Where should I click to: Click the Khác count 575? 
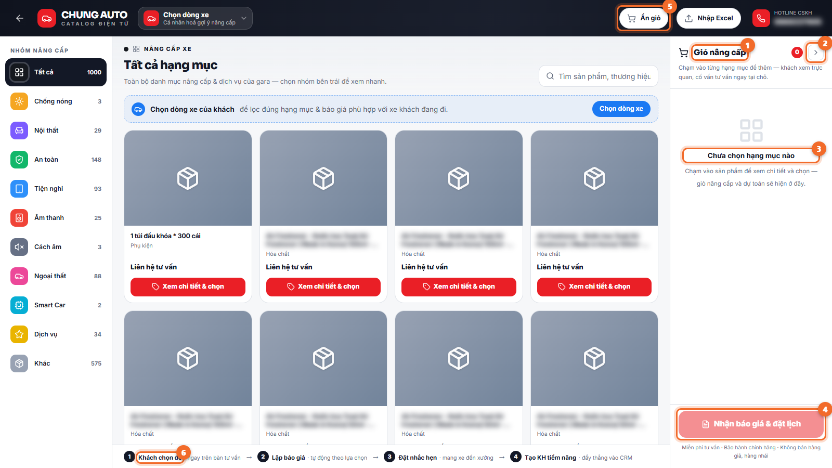[x=96, y=363]
